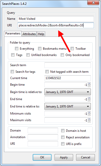
Task: Decrement Maximum visits spinner down
Action: click(x=89, y=121)
